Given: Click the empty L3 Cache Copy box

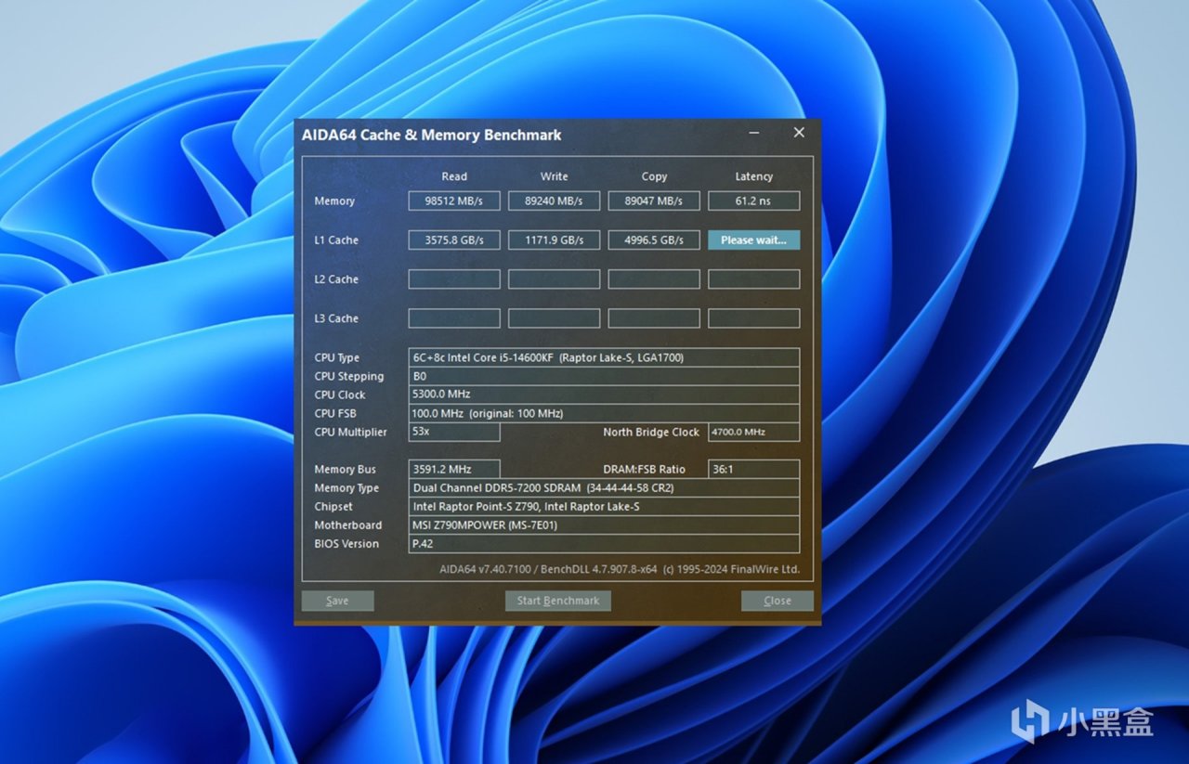Looking at the screenshot, I should pos(654,318).
